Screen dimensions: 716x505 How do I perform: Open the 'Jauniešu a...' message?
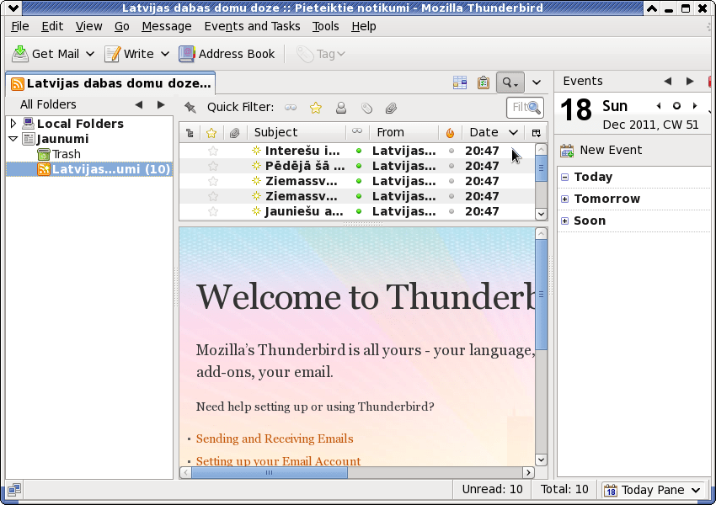[x=356, y=211]
